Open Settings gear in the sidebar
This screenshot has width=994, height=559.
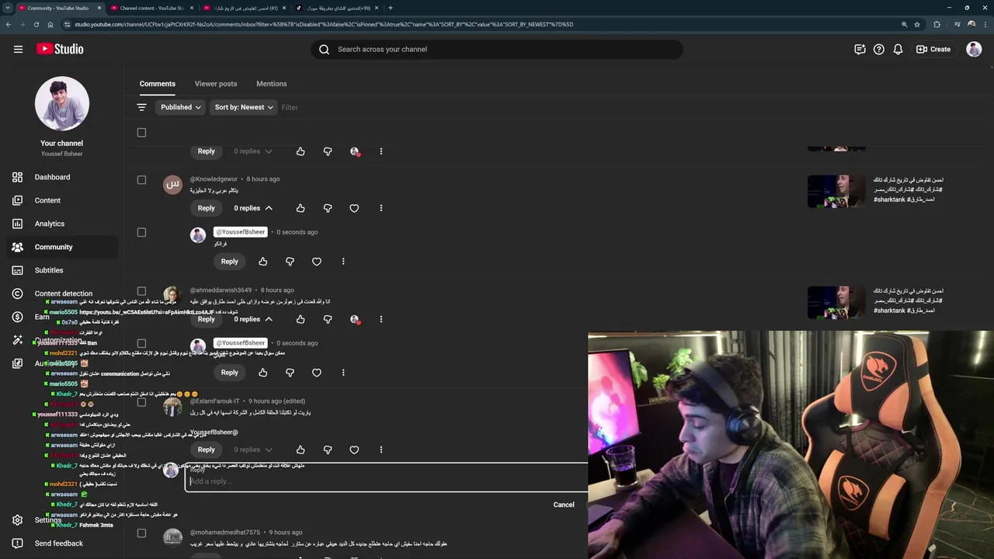[x=18, y=520]
